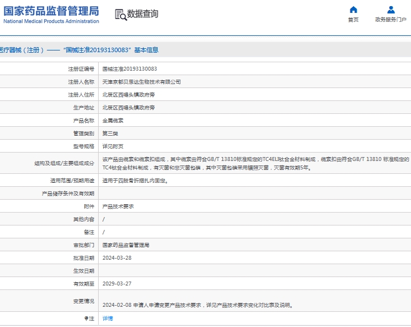Open the 政务服务门户 user icon

pyautogui.click(x=391, y=10)
